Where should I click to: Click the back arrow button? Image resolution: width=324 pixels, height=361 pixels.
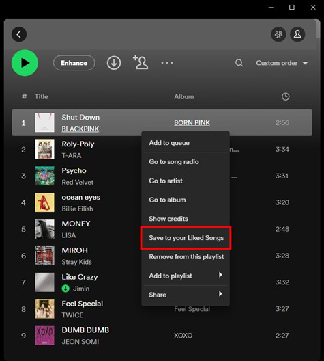click(x=19, y=35)
